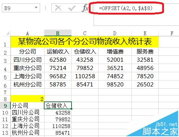Select row 4 header
Image resolution: width=179 pixels, height=137 pixels.
point(5,68)
